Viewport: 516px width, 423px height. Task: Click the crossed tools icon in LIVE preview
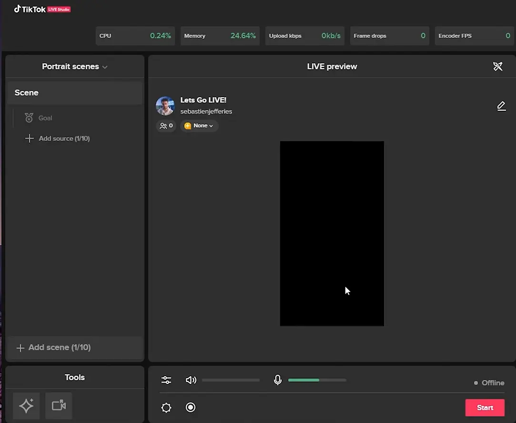coord(498,66)
